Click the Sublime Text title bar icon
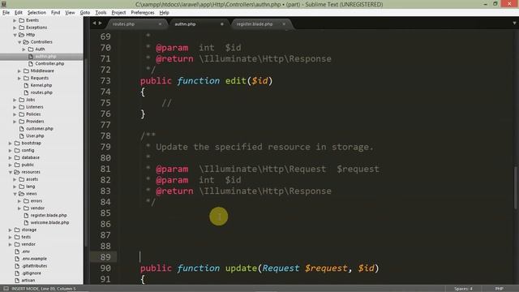The width and height of the screenshot is (519, 292). [4, 4]
